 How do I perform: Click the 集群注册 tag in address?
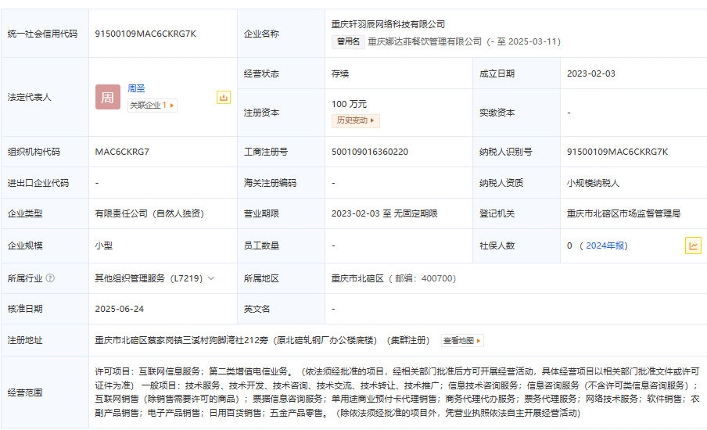click(409, 340)
